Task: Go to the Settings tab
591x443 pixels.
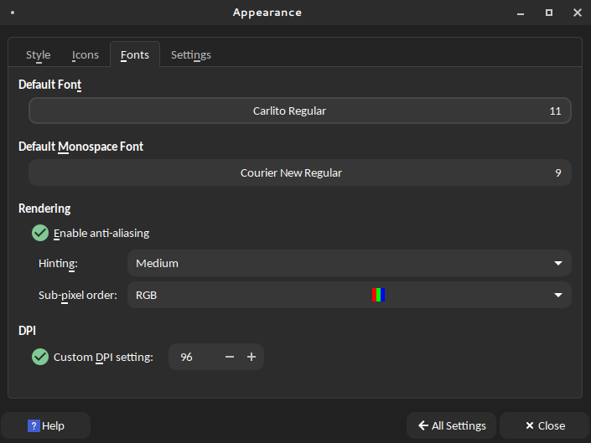Action: (x=191, y=55)
